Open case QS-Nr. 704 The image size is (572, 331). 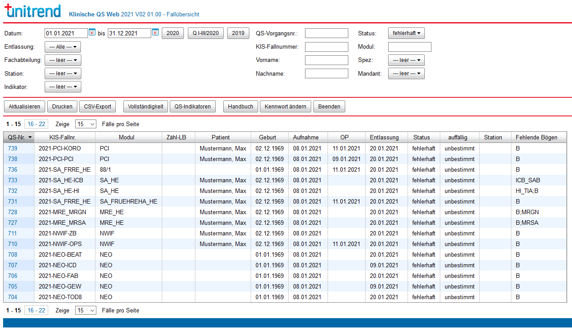(13, 297)
